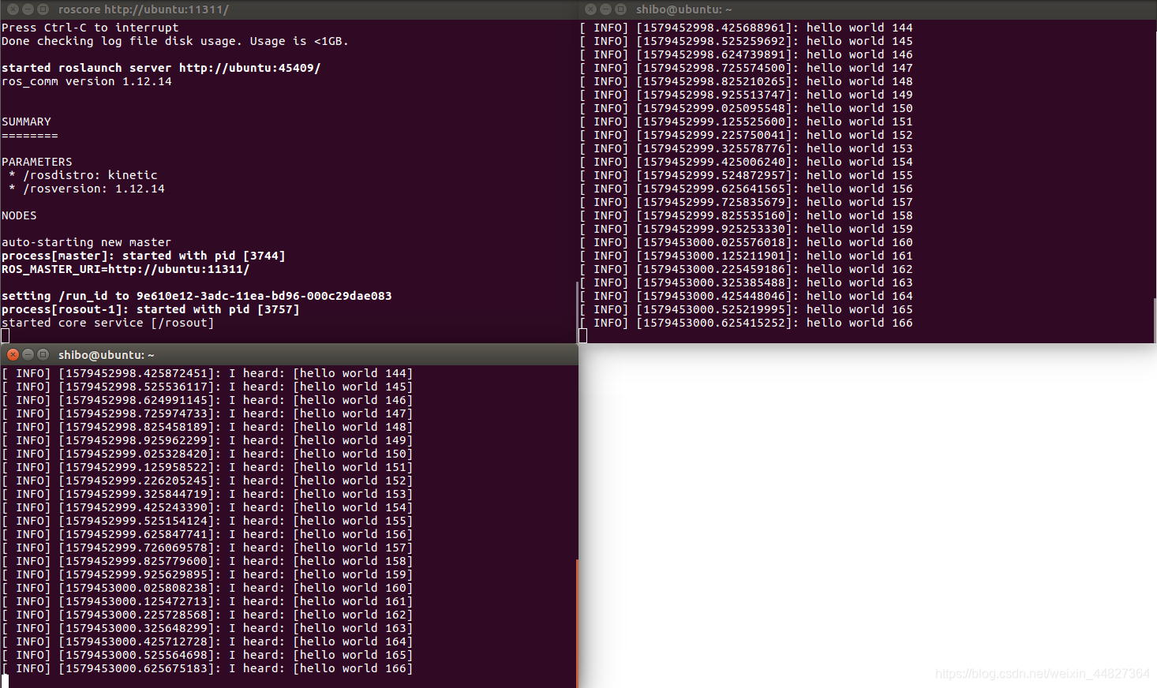1157x688 pixels.
Task: Click talker line 'hello world 166'
Action: 746,323
